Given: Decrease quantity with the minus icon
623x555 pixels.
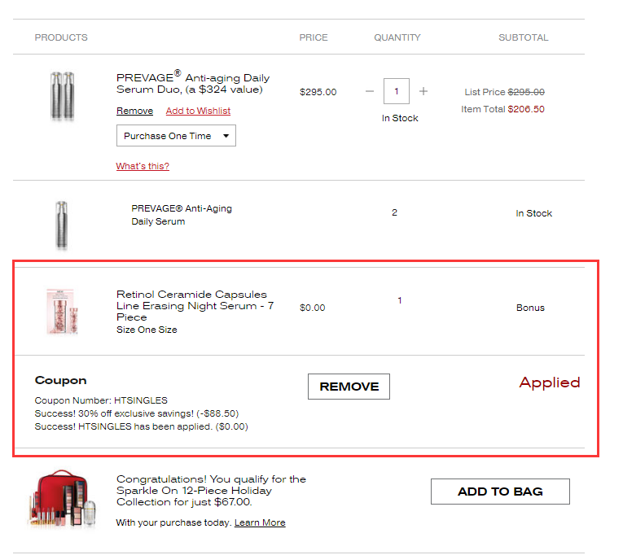Looking at the screenshot, I should pyautogui.click(x=370, y=91).
